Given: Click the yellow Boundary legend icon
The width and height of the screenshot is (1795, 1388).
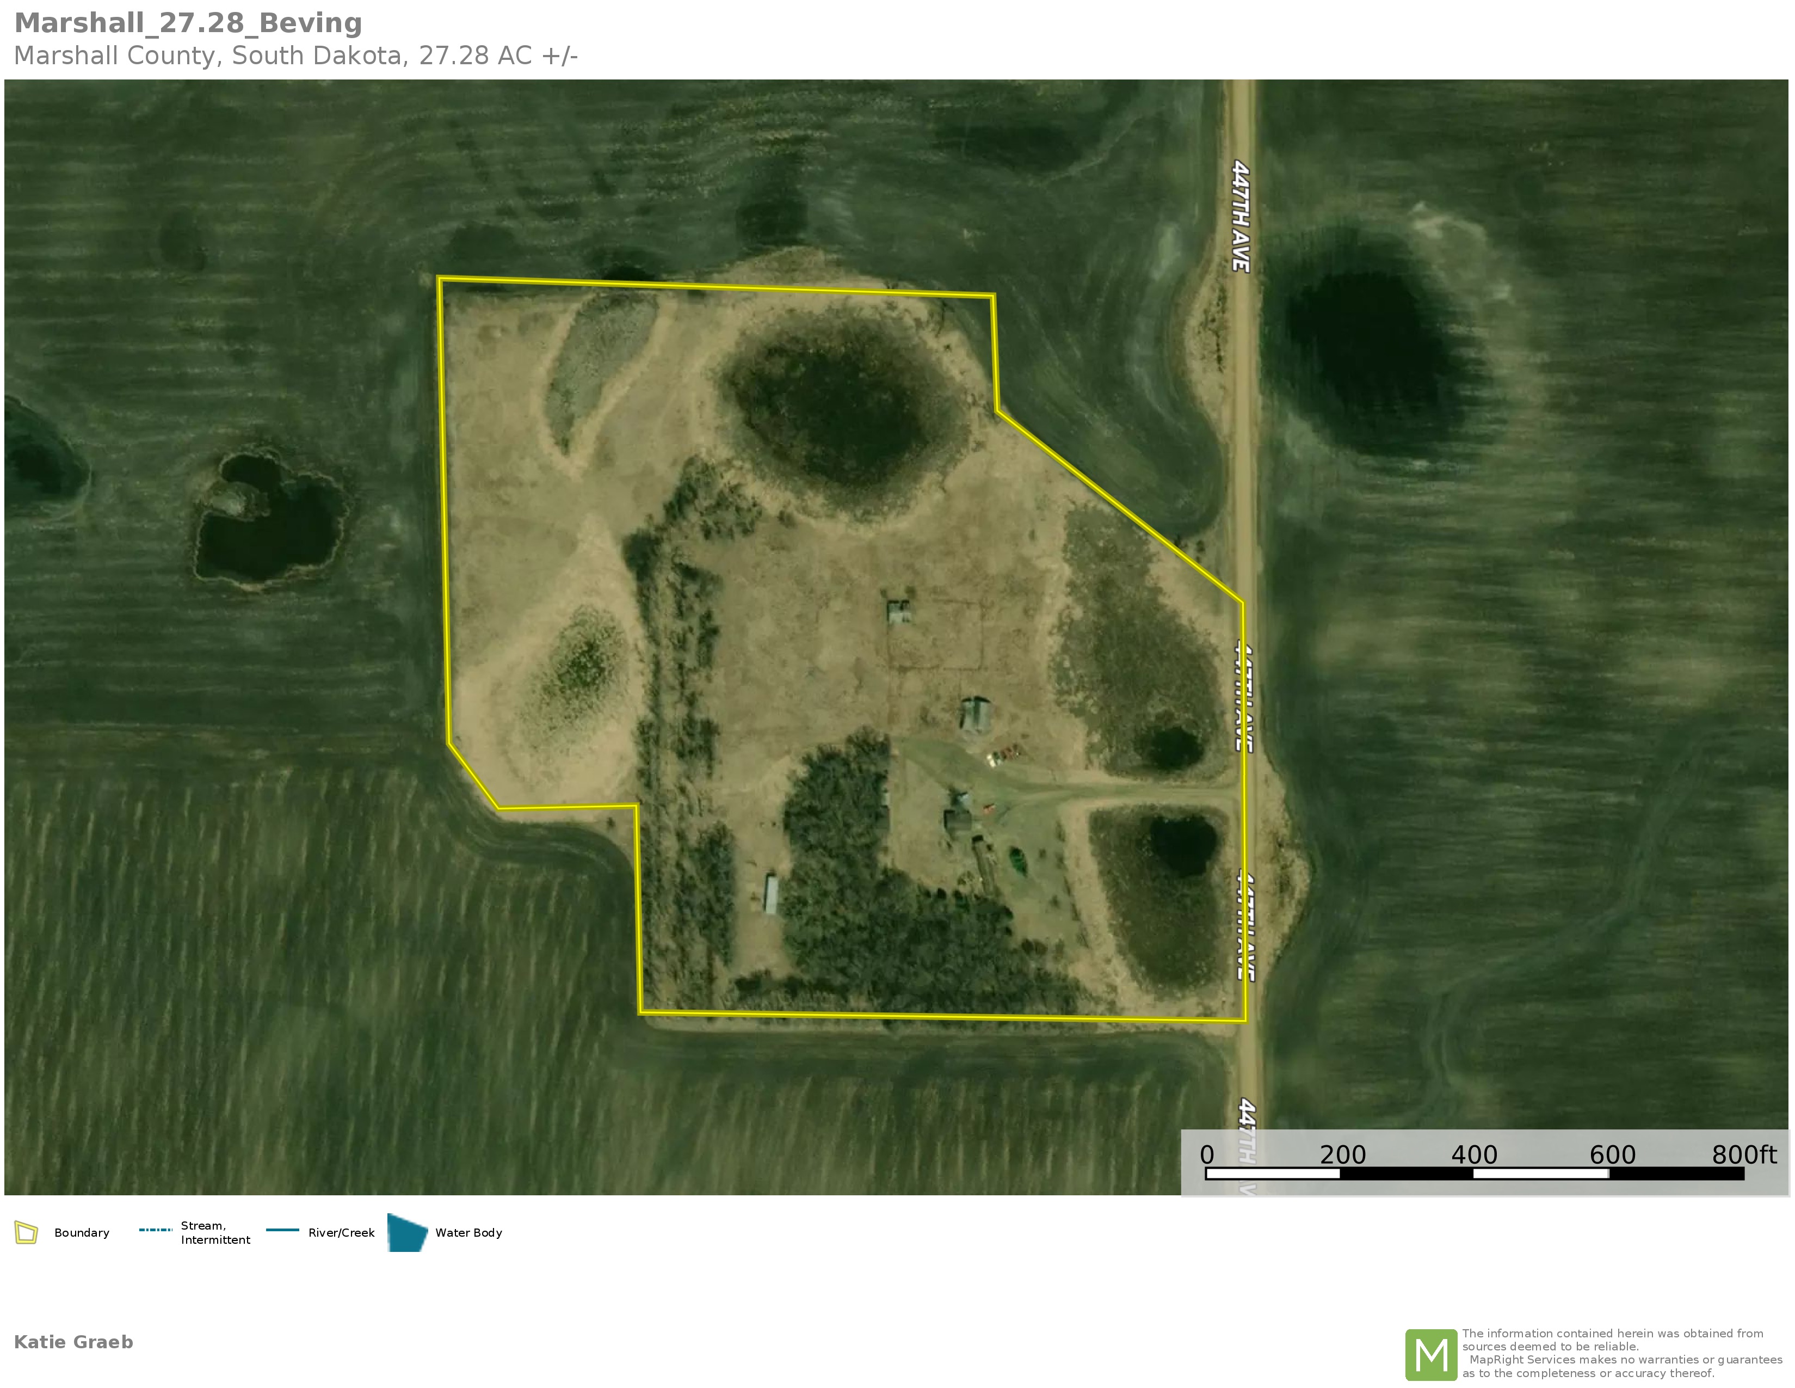Looking at the screenshot, I should click(x=26, y=1232).
